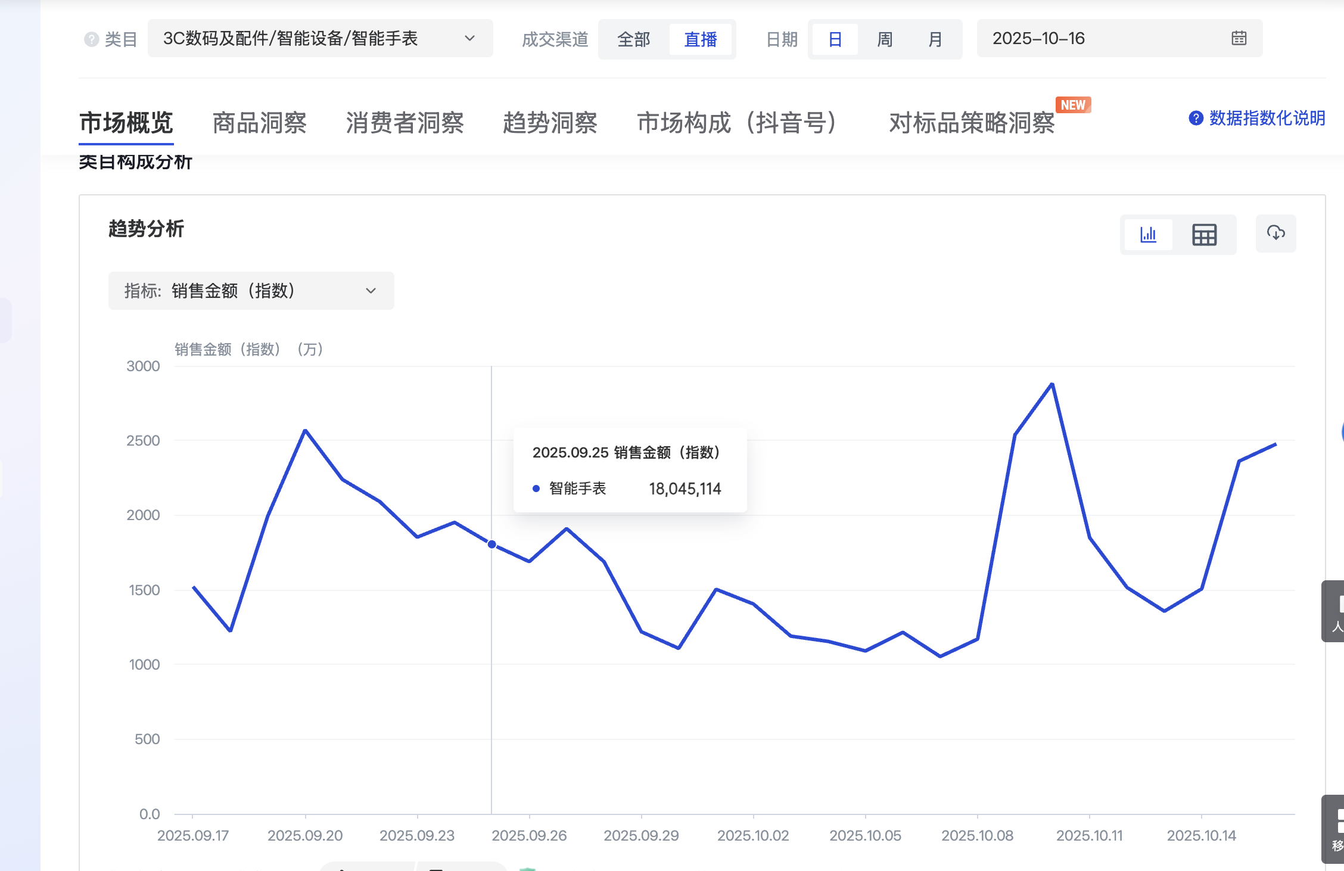Click the 2025.09.26 axis label
Image resolution: width=1344 pixels, height=871 pixels.
point(529,835)
